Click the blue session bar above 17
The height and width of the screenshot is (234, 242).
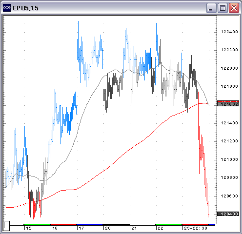pos(90,225)
